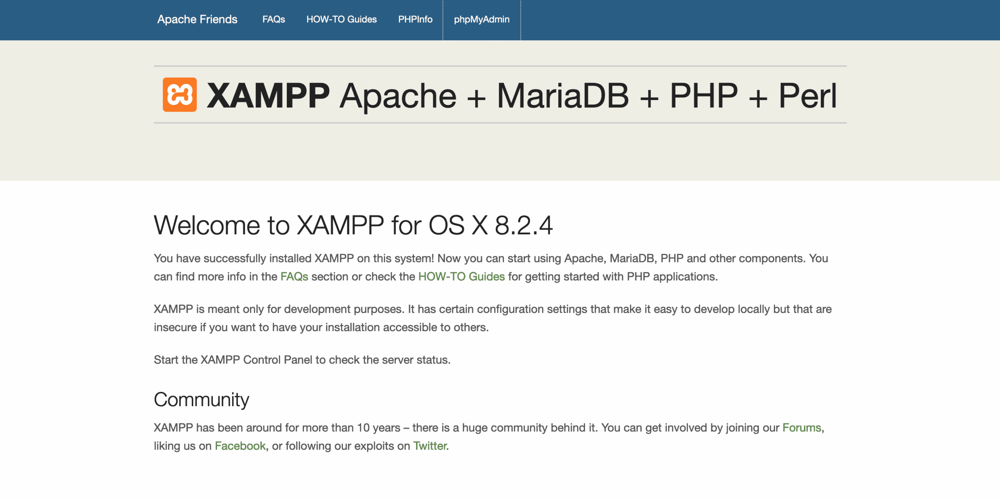This screenshot has width=1000, height=498.
Task: Open the Apache Friends home link
Action: pos(197,20)
